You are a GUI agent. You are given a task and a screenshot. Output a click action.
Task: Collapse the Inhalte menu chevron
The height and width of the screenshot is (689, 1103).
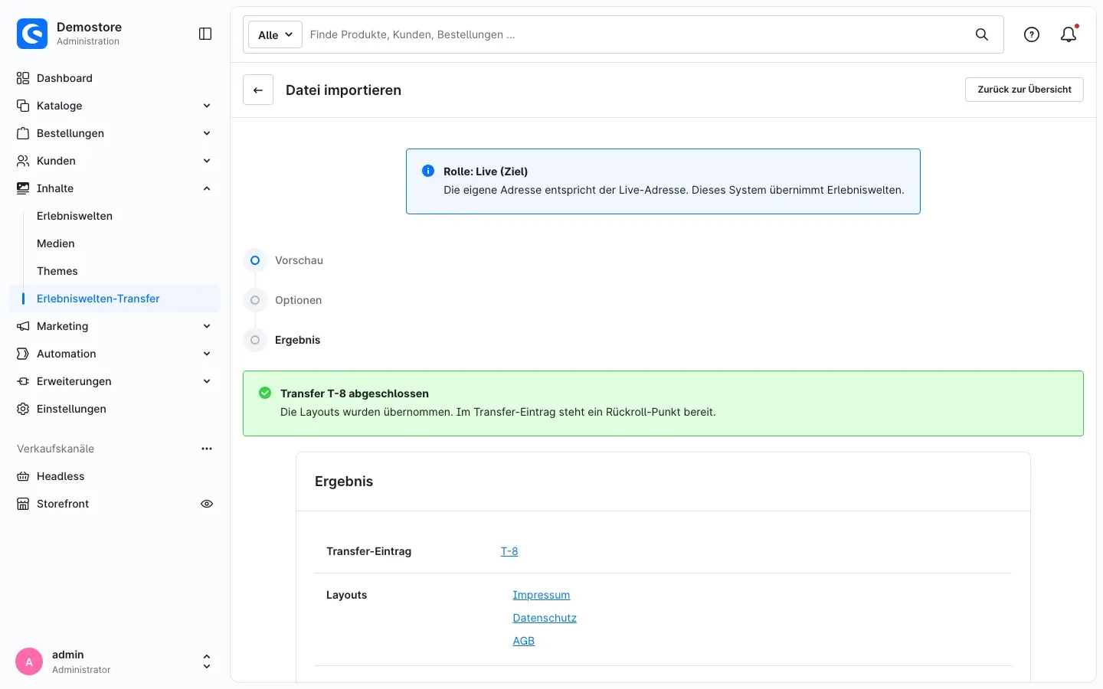point(207,188)
